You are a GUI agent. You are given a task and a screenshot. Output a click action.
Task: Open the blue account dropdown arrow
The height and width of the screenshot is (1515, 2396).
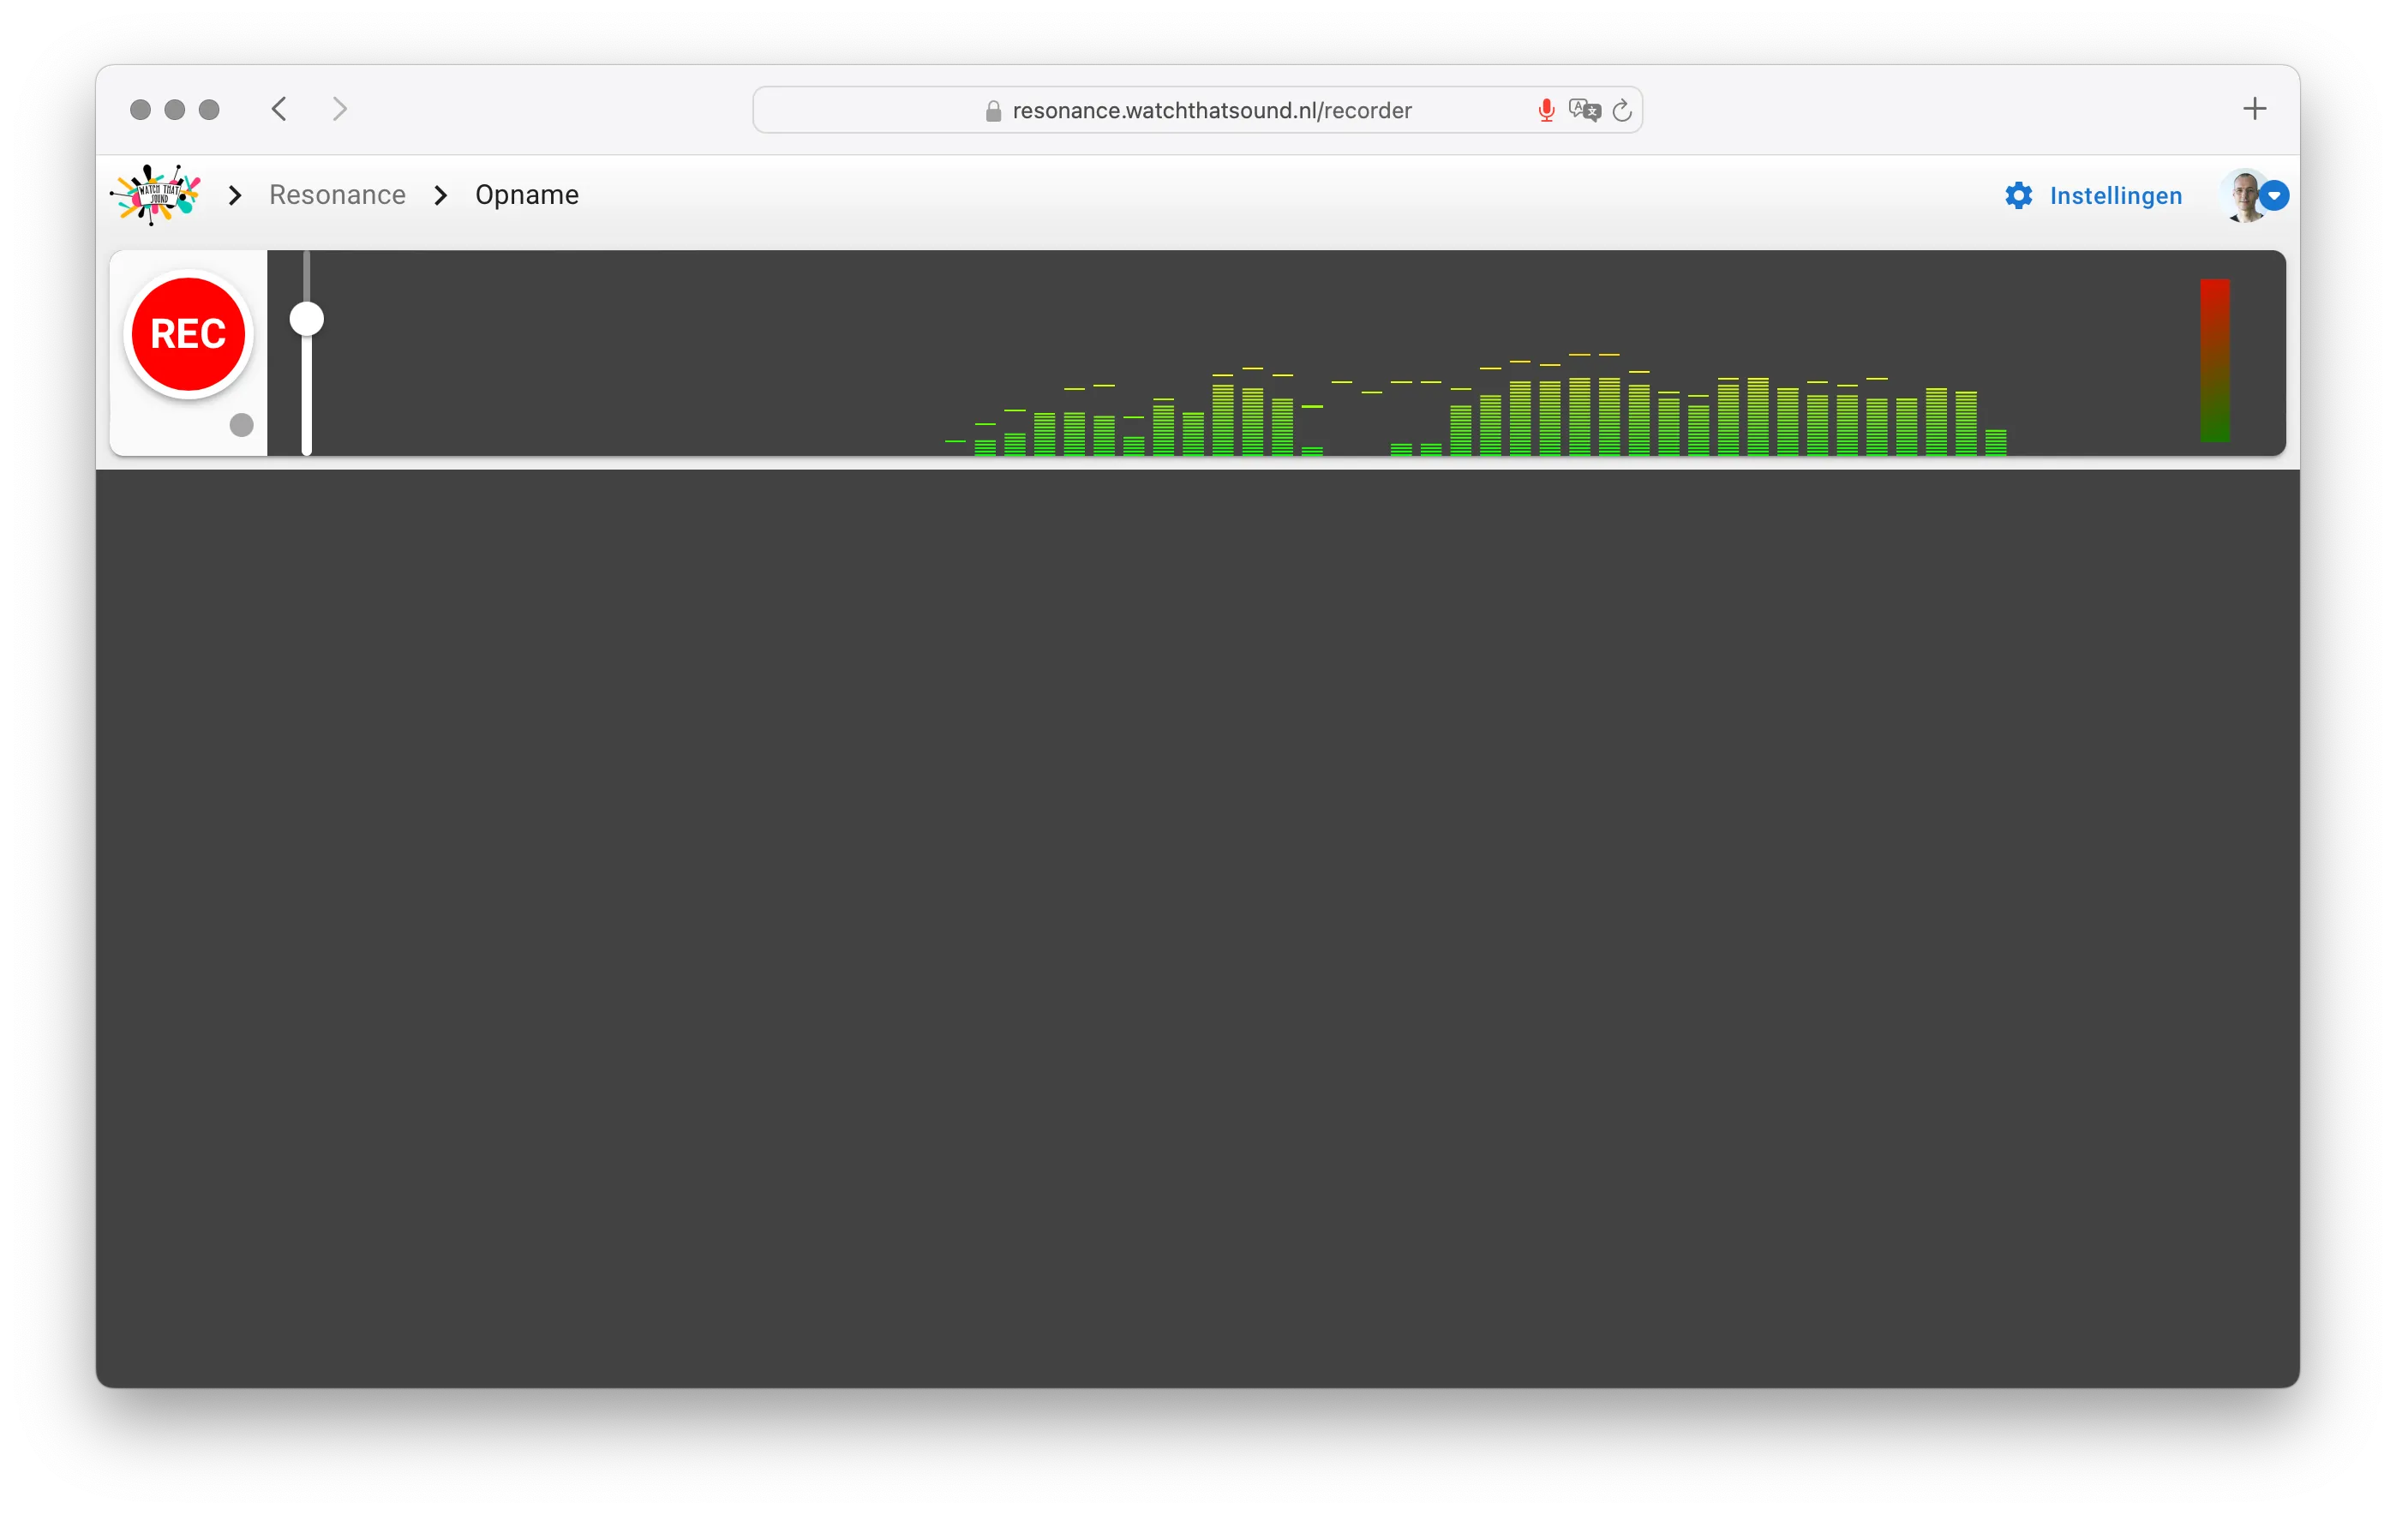point(2274,196)
